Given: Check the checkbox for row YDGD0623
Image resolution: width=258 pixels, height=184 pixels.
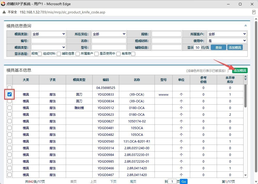Looking at the screenshot, I should coord(10,114).
